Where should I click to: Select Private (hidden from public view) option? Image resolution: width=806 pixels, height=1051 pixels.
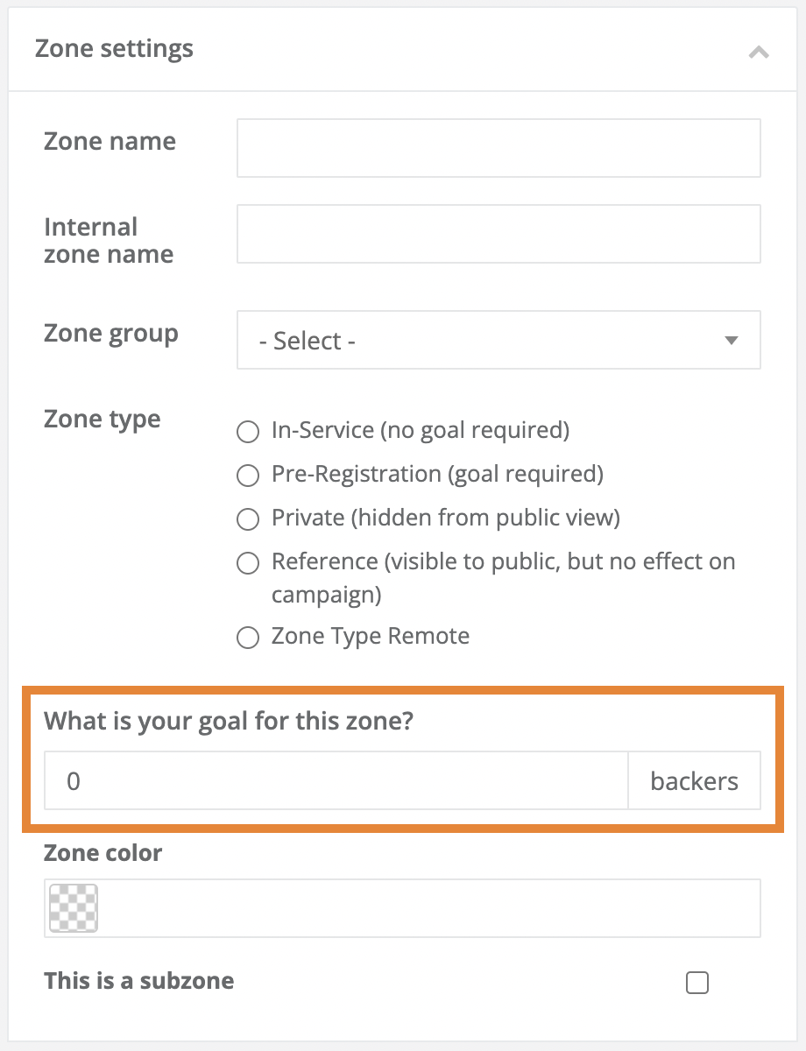248,519
